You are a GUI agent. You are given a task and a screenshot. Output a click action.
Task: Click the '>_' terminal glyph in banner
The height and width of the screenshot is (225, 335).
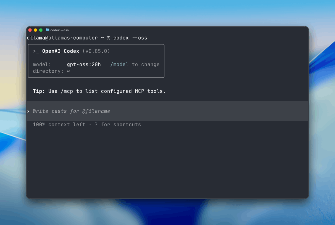click(x=36, y=51)
